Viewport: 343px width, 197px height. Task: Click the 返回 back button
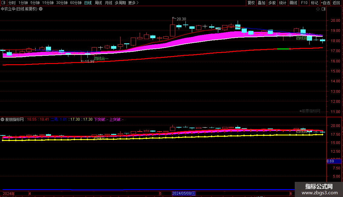point(336,3)
